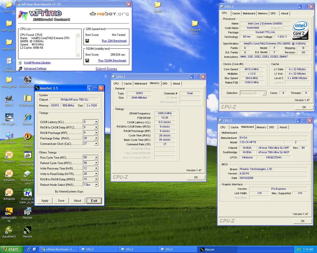Viewport: 317px width, 253px height.
Task: Open CPU tab in Mainboard CPU-Z window
Action: [x=223, y=127]
